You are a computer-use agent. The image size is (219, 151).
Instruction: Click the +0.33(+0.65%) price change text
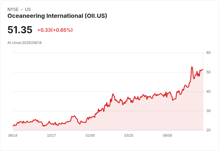click(55, 30)
